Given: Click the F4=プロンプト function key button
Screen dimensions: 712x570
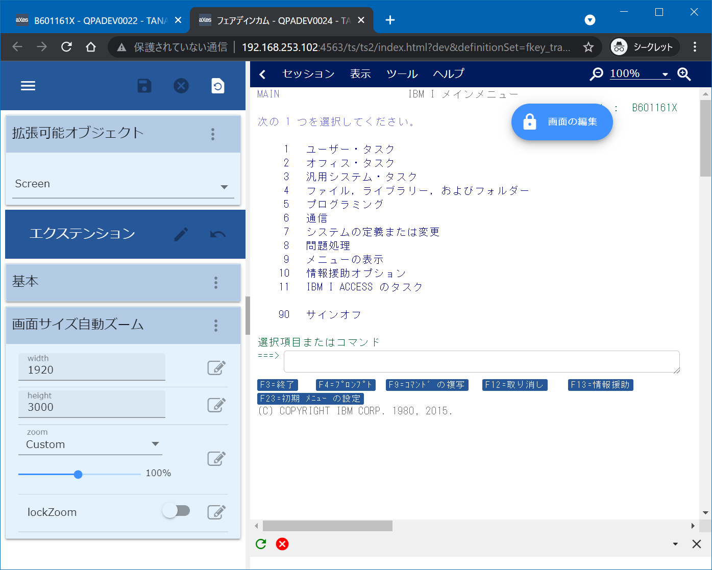Looking at the screenshot, I should coord(346,385).
